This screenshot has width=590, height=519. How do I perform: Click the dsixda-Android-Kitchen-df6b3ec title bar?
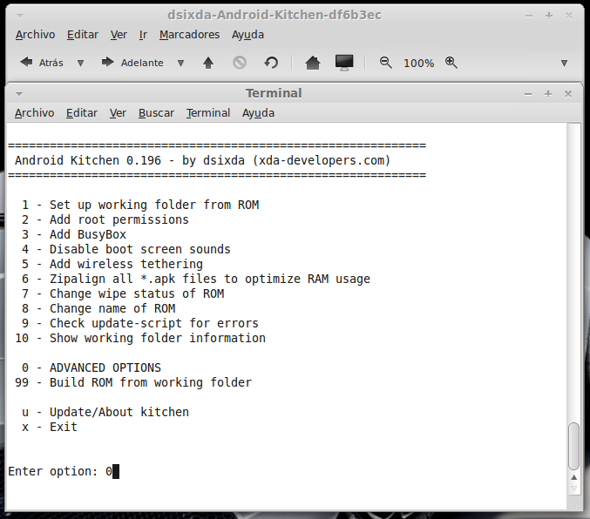pos(275,15)
